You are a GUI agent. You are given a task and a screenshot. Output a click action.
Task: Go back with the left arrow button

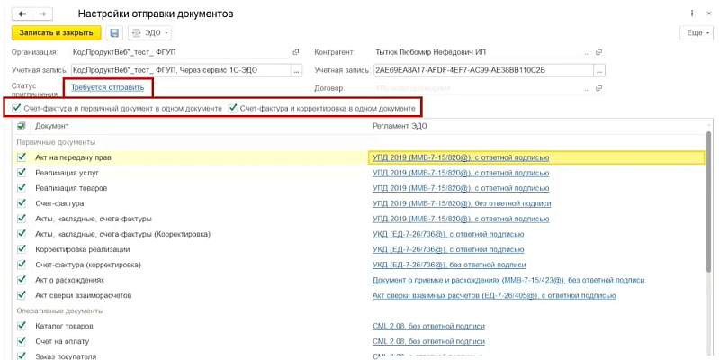[x=22, y=13]
